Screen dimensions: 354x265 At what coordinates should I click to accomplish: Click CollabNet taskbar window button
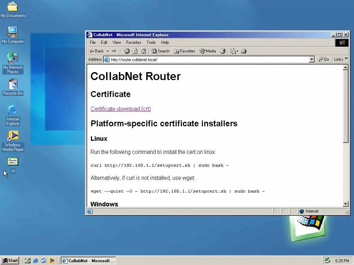click(88, 261)
